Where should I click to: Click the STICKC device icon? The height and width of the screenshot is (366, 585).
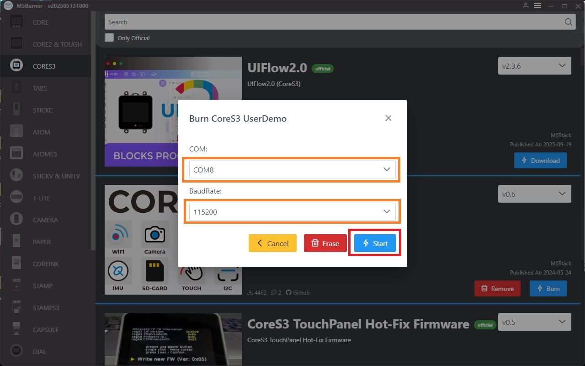[x=16, y=110]
